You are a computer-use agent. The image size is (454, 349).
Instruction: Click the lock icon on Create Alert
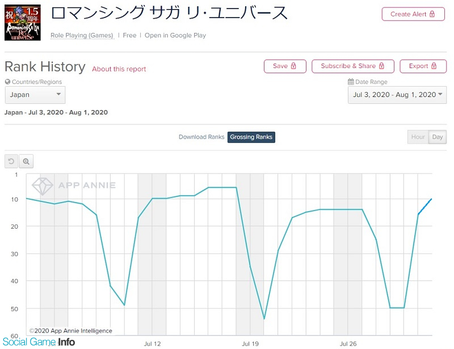(x=432, y=14)
